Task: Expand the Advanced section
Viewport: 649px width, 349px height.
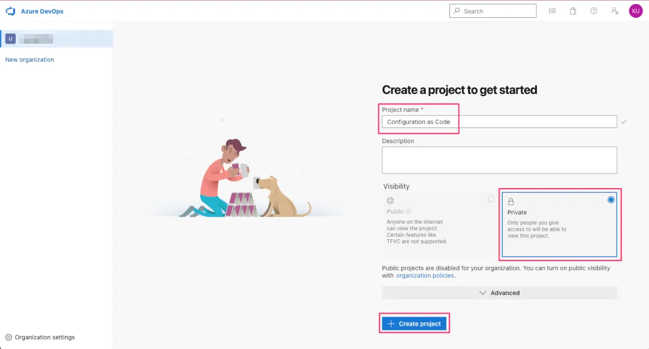Action: pyautogui.click(x=499, y=293)
